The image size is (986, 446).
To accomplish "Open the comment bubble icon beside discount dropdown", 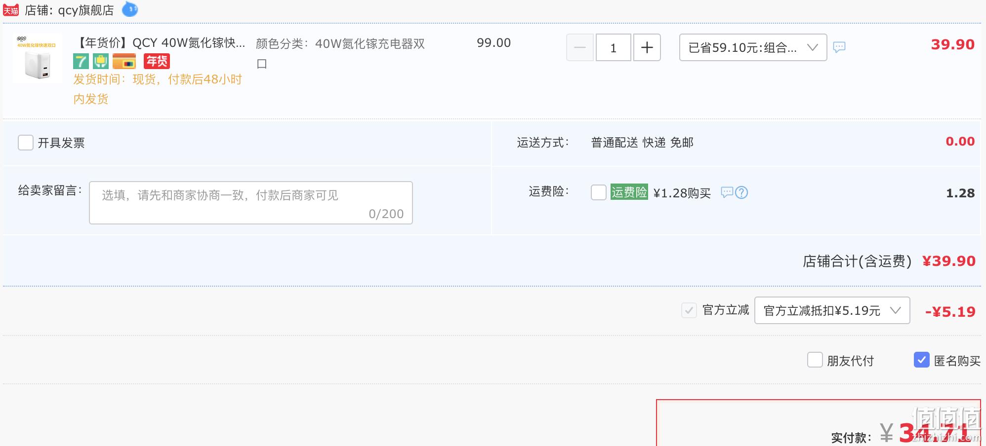I will (x=839, y=47).
